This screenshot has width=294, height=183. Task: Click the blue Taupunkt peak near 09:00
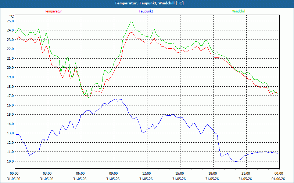(x=115, y=99)
